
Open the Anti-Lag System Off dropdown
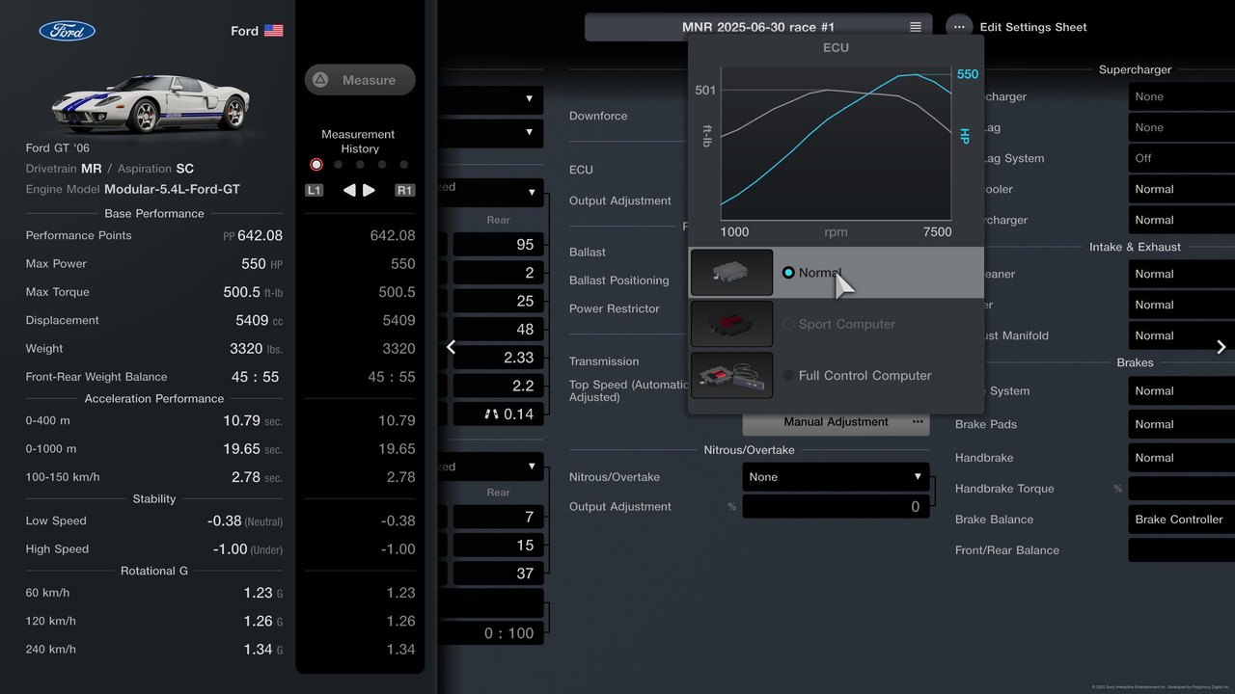click(x=1182, y=158)
